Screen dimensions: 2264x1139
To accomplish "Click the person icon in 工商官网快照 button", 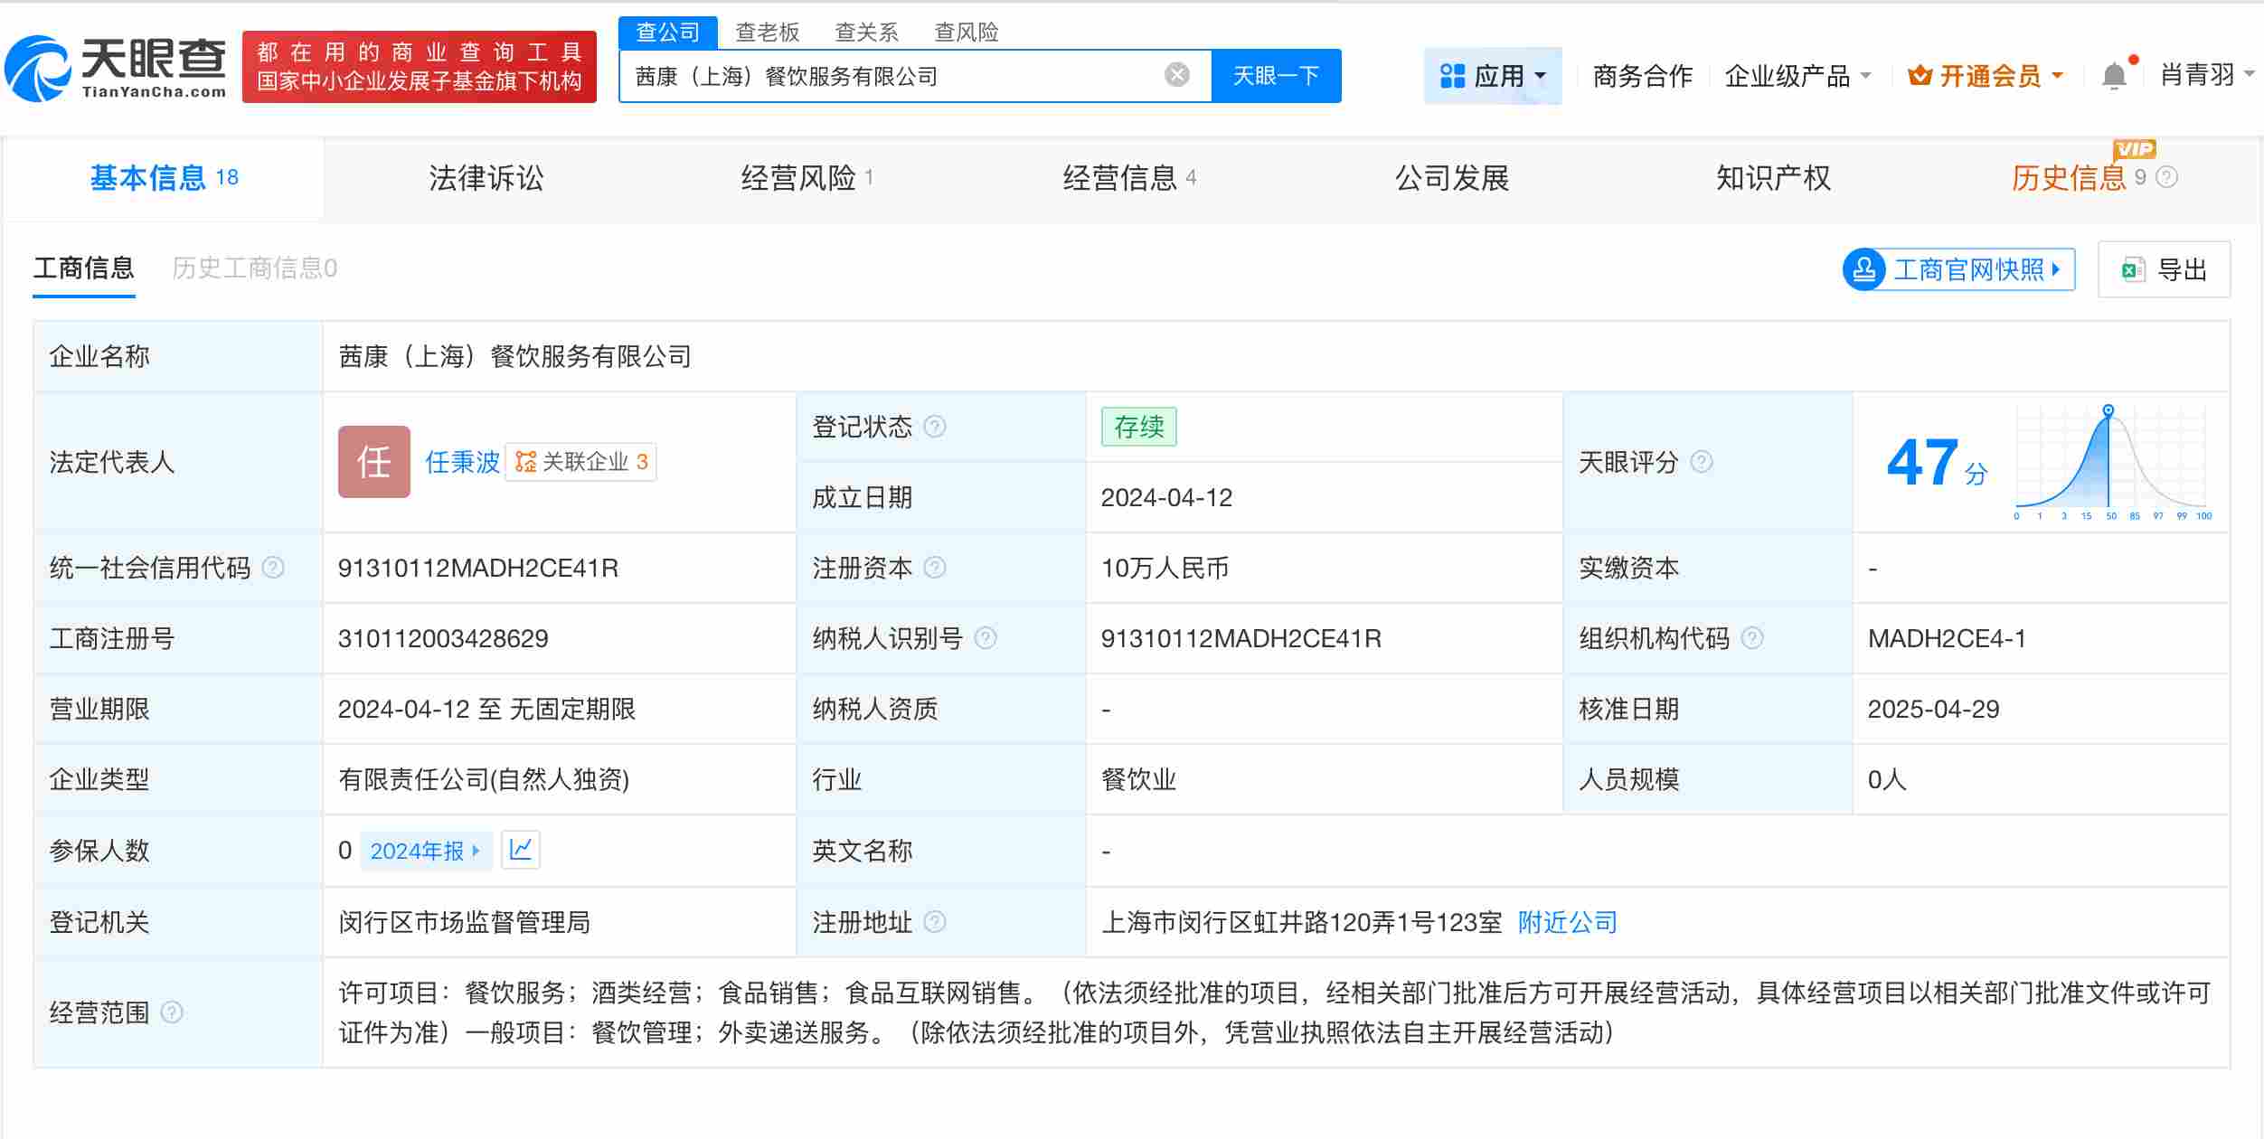I will point(1864,268).
